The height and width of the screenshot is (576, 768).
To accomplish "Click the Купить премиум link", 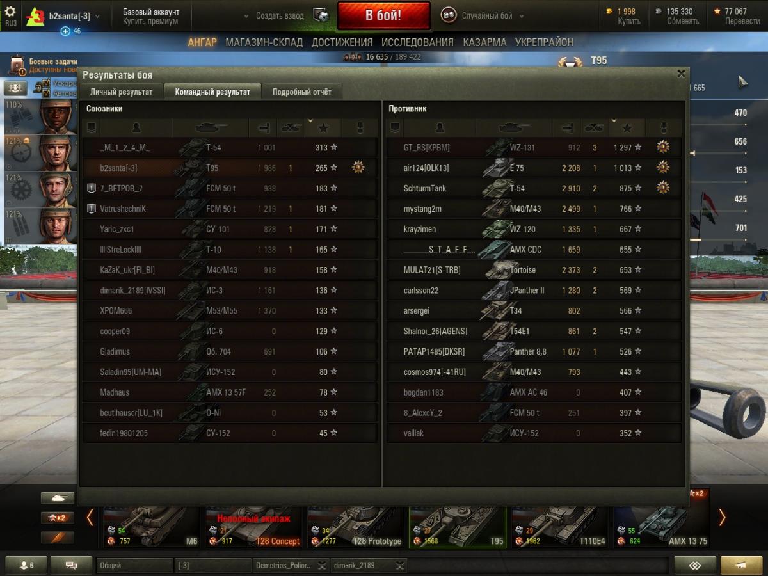I will coord(150,22).
